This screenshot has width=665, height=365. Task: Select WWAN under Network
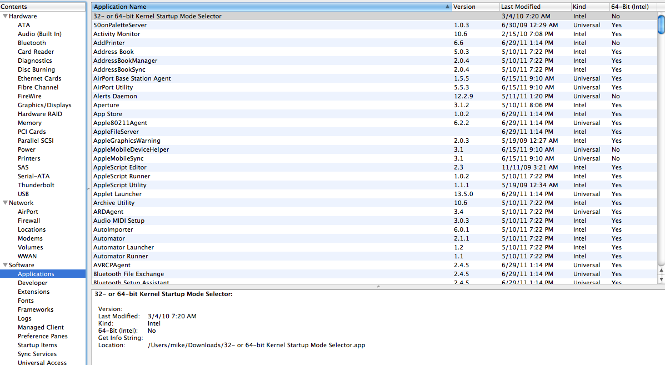[27, 257]
